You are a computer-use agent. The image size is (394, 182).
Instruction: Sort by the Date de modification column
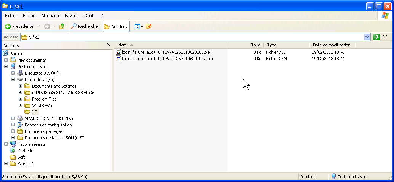[x=331, y=45]
